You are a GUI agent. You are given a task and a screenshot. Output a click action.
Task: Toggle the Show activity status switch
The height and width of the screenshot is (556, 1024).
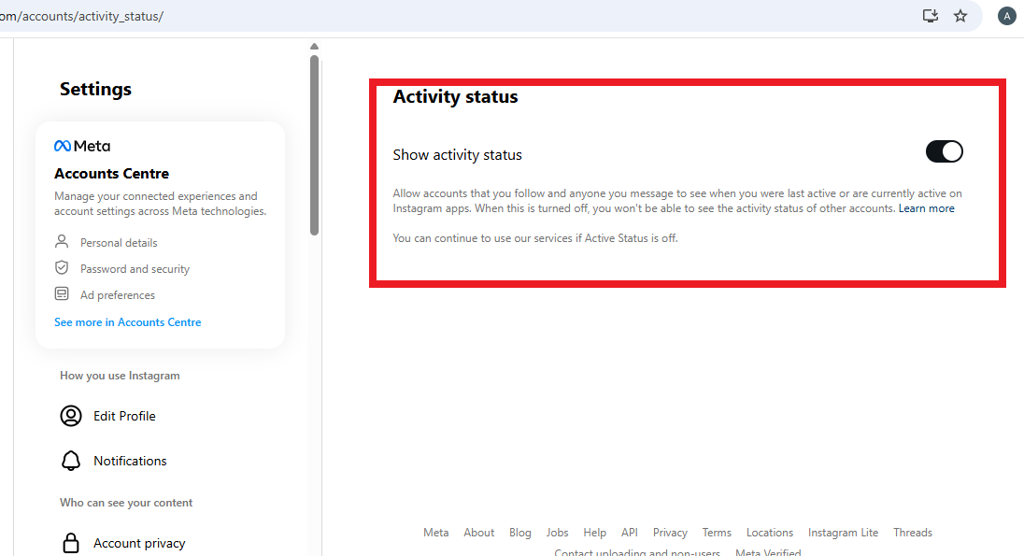pos(944,151)
